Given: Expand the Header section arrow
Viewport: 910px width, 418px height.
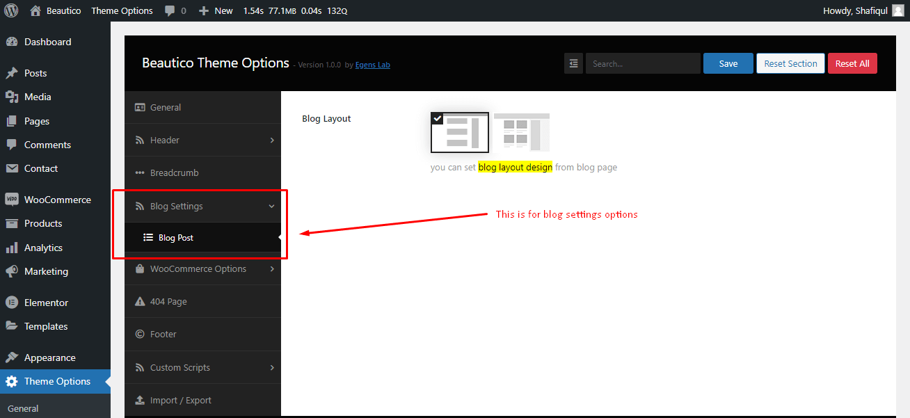Looking at the screenshot, I should click(272, 140).
